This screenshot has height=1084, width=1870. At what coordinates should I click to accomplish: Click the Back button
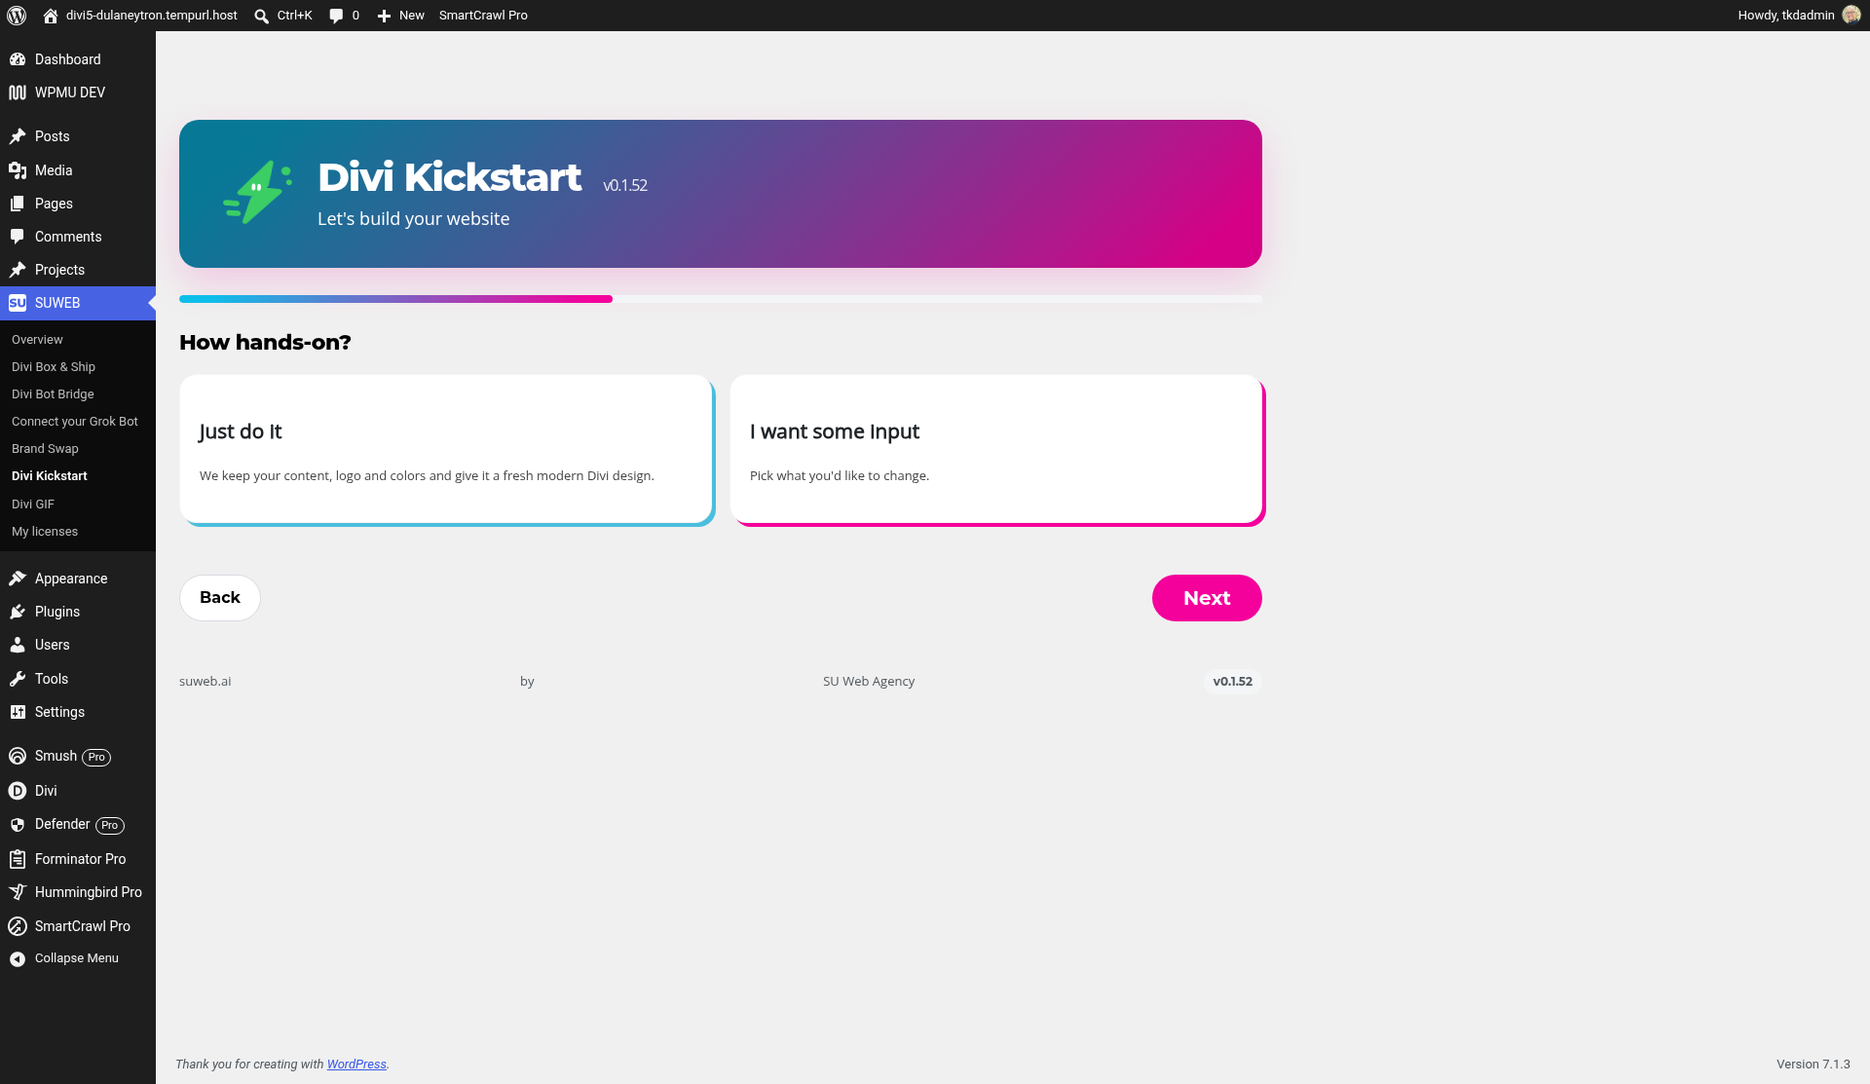(220, 598)
